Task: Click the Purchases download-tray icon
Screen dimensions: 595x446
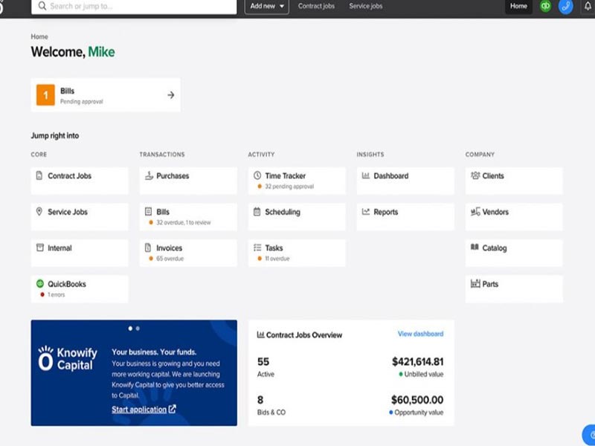Action: [149, 175]
